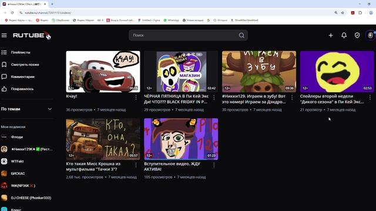
Task: Open options menu for Спойлеры второй недели video
Action: pos(370,97)
